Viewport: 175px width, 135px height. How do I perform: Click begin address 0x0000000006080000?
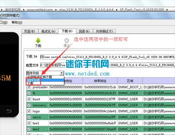(x=66, y=117)
